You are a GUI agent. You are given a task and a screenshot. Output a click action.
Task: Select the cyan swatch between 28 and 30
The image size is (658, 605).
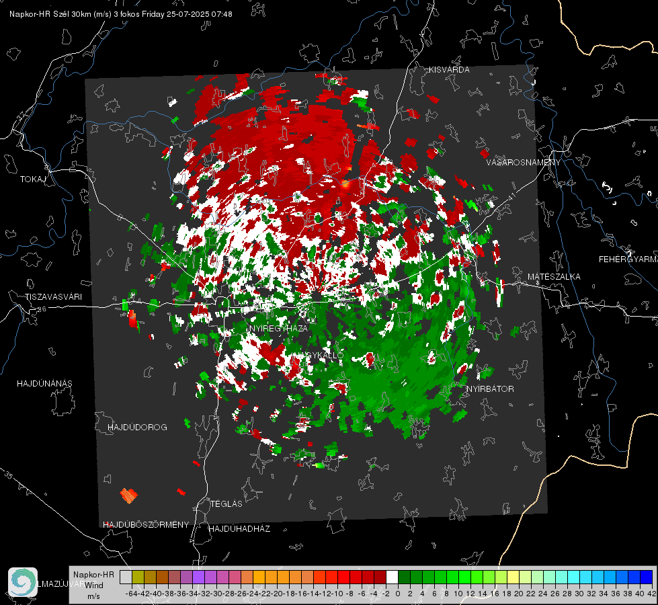coord(574,577)
